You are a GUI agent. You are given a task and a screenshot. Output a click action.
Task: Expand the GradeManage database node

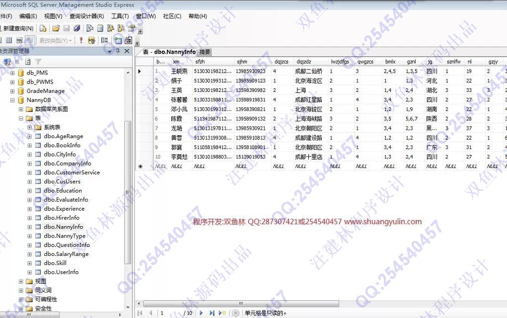point(12,91)
